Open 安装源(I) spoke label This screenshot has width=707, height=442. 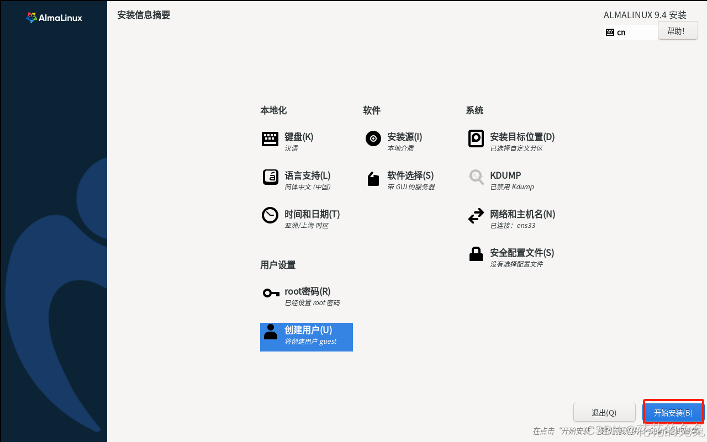click(x=405, y=137)
